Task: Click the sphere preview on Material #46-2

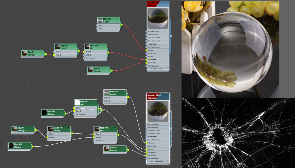Action: click(158, 111)
